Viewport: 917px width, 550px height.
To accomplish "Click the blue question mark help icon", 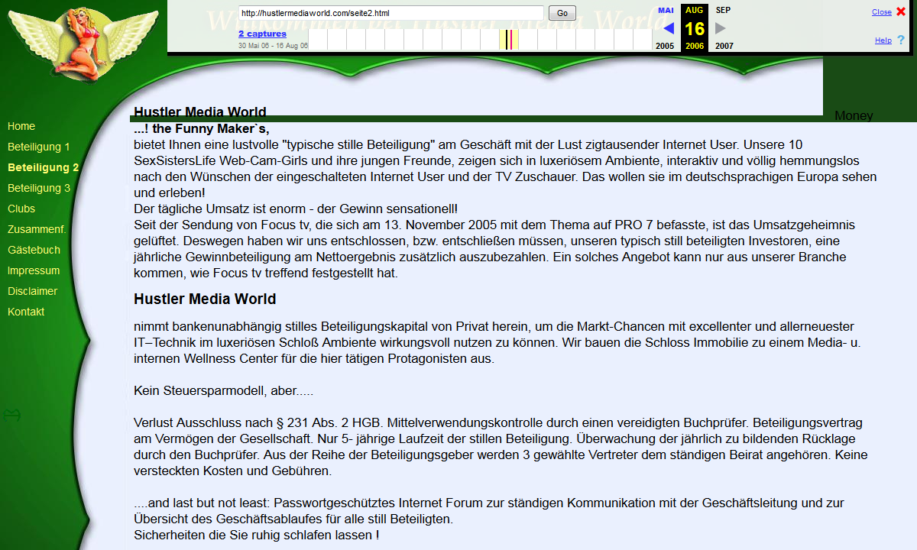I will coord(901,40).
